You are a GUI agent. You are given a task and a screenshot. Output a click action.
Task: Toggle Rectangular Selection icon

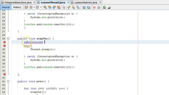pyautogui.click(x=63, y=7)
